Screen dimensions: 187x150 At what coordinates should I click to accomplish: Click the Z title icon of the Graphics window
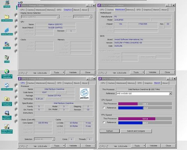click(19, 5)
